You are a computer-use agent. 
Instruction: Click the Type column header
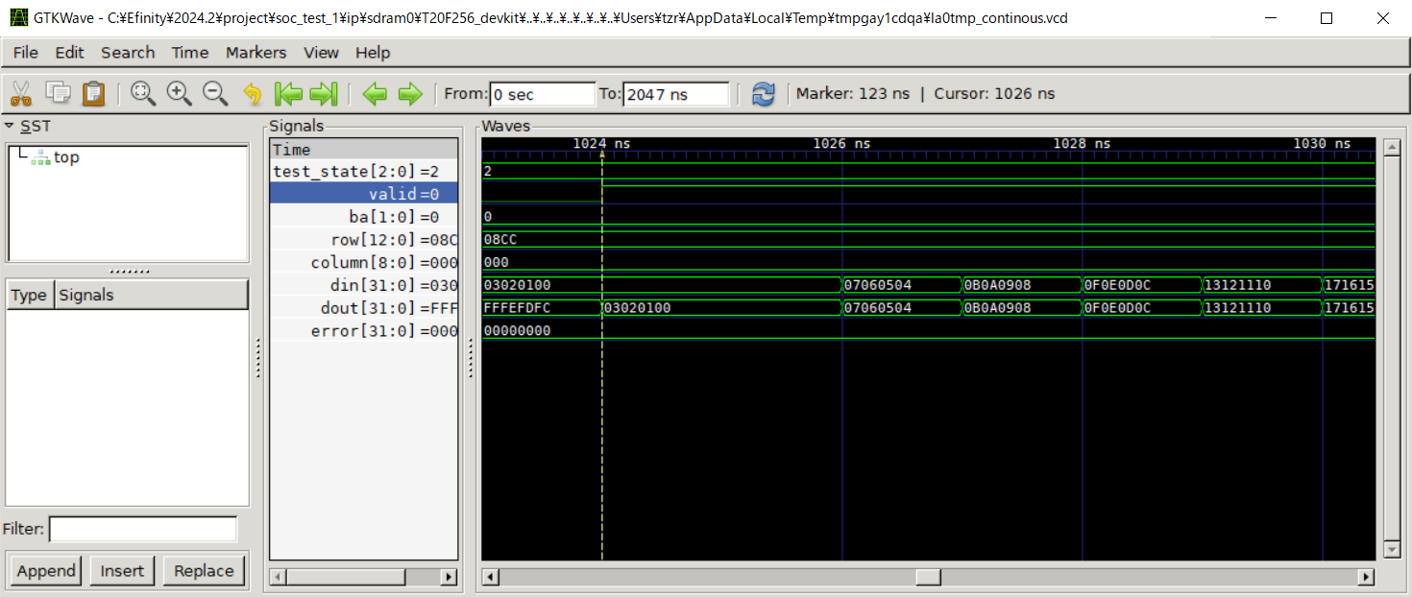pyautogui.click(x=30, y=295)
